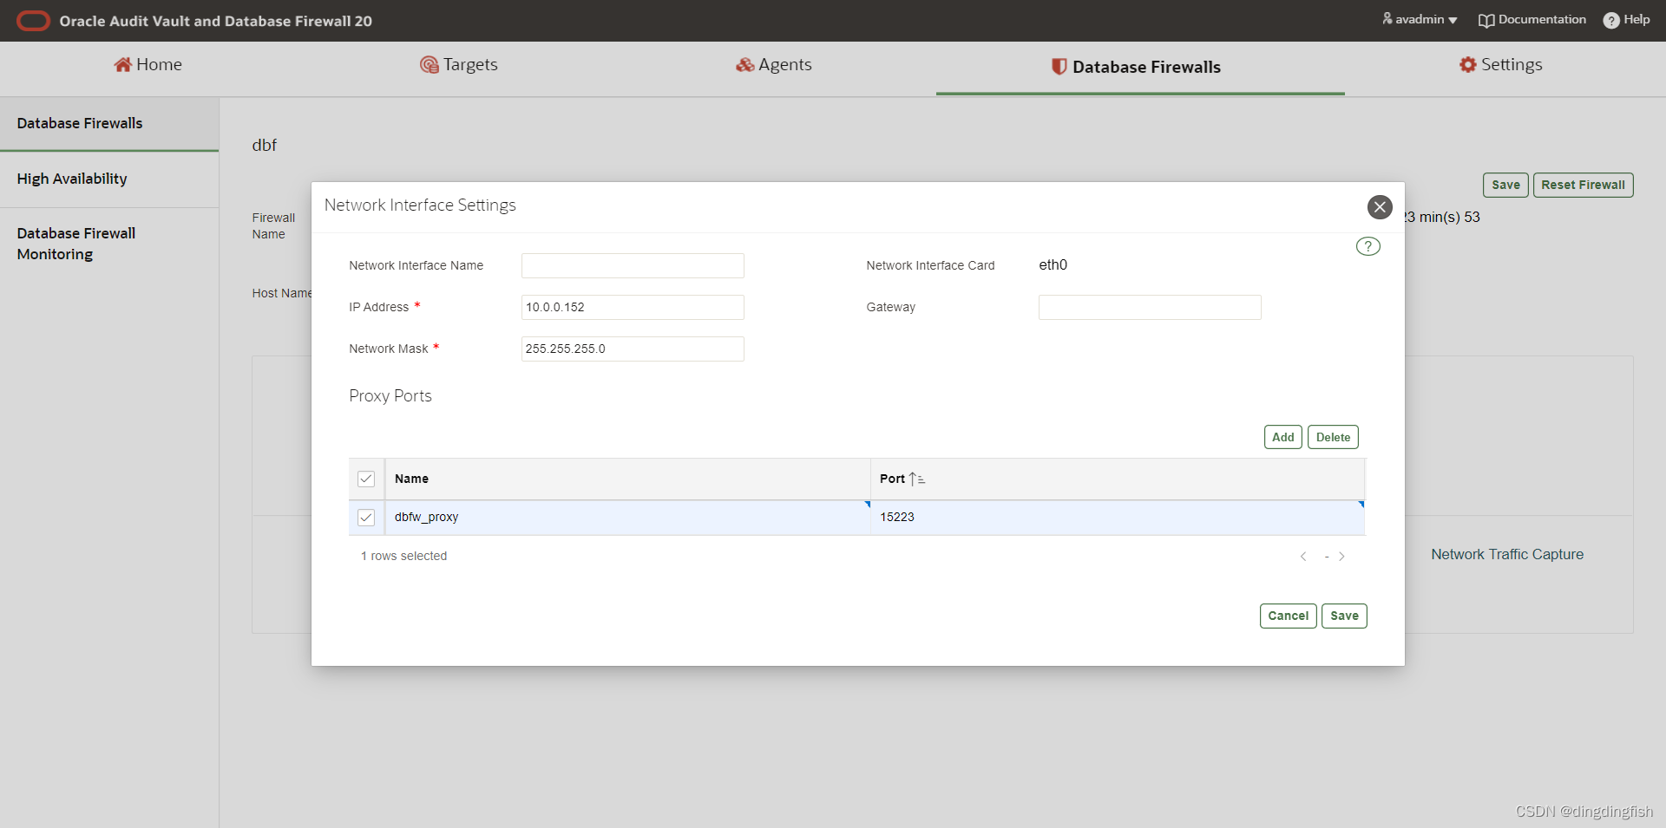Screen dimensions: 1666x828
Task: Click the Targets bullseye icon
Action: [x=429, y=65]
